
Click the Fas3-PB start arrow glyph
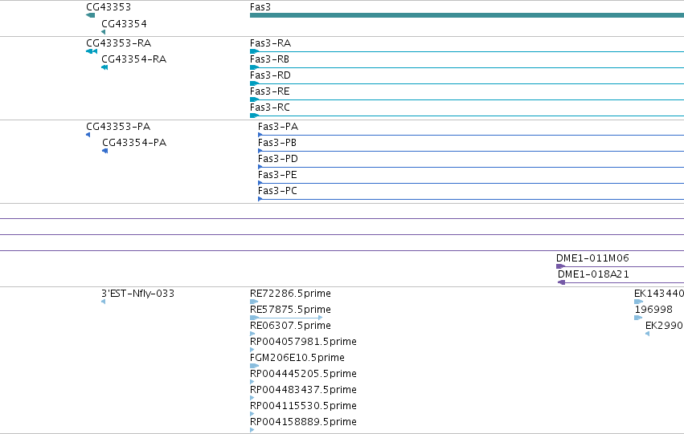click(x=260, y=151)
